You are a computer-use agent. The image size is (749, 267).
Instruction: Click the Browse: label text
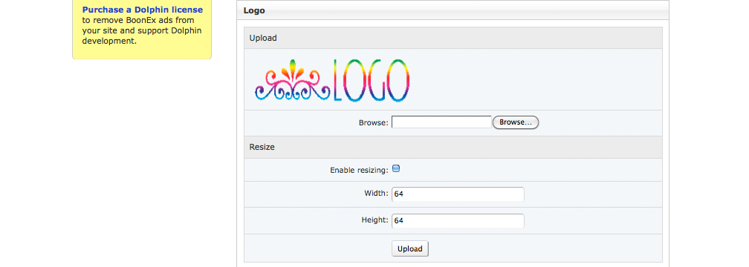point(374,122)
